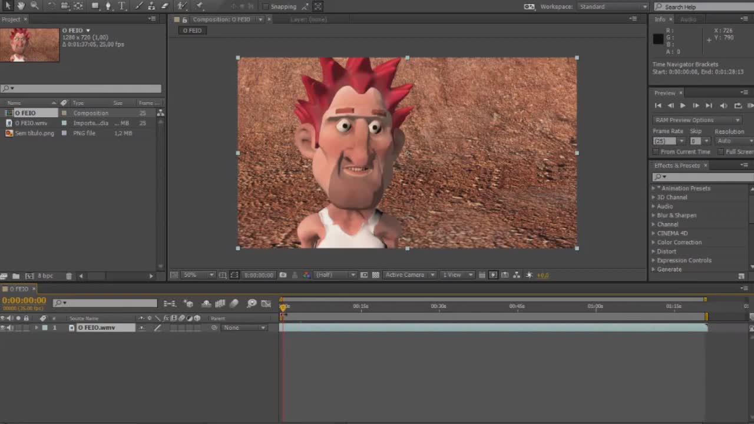Image resolution: width=754 pixels, height=424 pixels.
Task: Select the Hand tool
Action: point(21,6)
